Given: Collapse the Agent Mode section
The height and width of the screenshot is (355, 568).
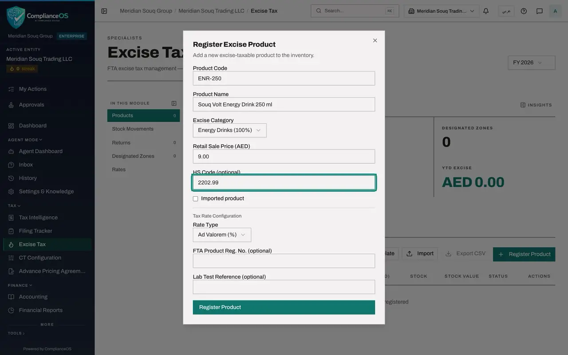Looking at the screenshot, I should [x=25, y=140].
